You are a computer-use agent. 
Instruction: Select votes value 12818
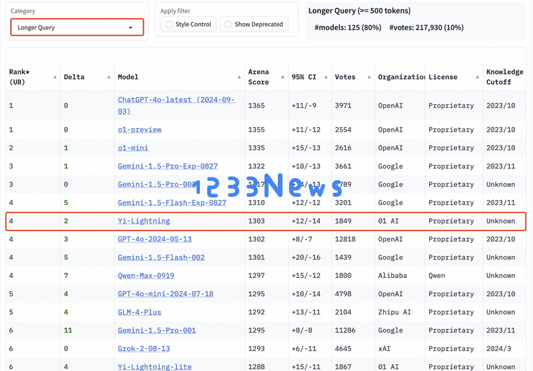345,239
